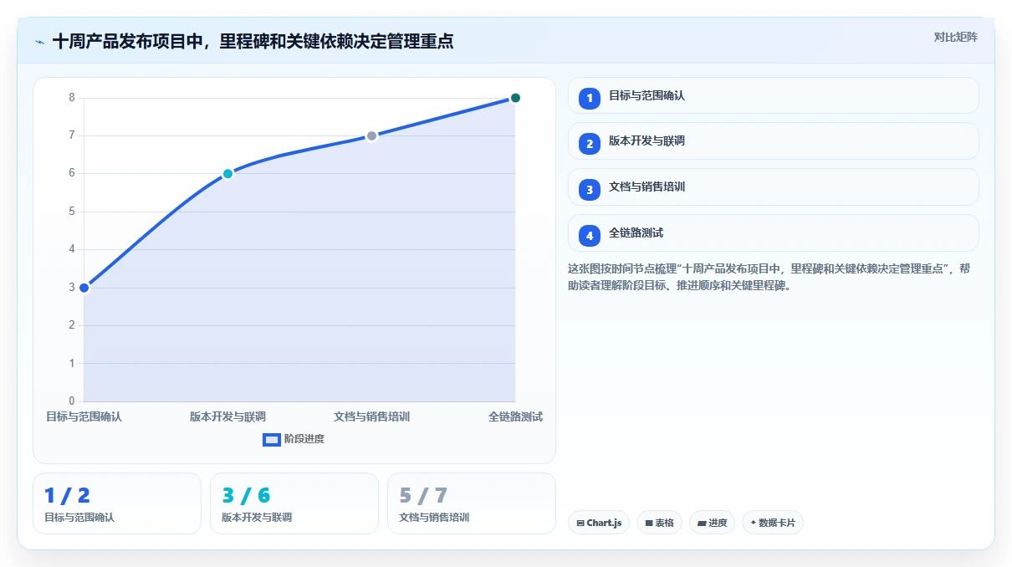Click the 表格 tag
1012x567 pixels.
659,523
